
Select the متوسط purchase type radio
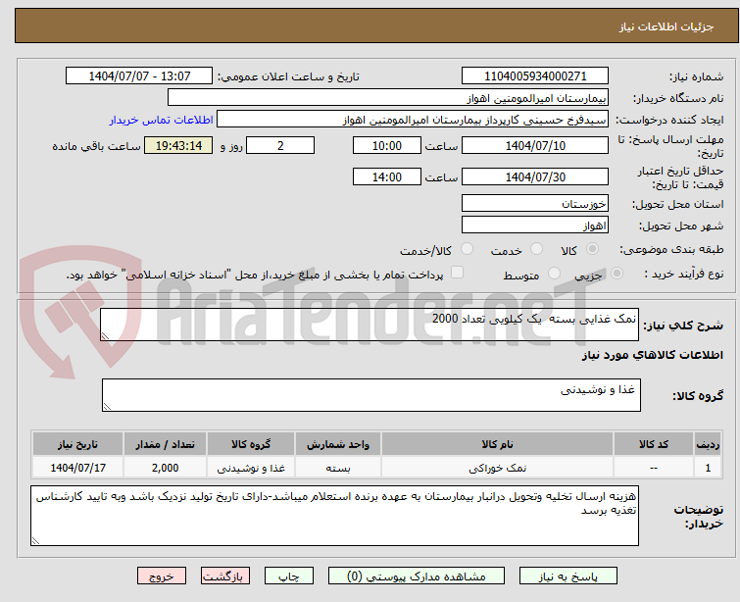[554, 274]
